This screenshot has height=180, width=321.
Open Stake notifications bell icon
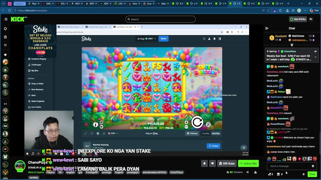click(214, 39)
